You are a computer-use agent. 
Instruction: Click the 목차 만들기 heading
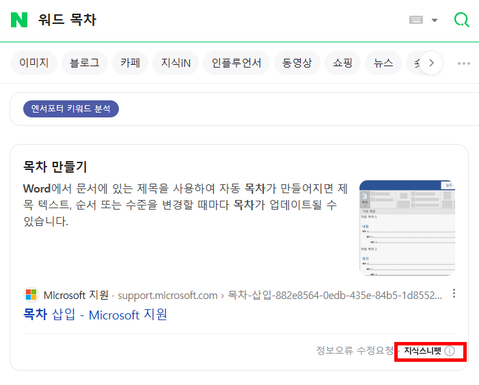tap(55, 167)
